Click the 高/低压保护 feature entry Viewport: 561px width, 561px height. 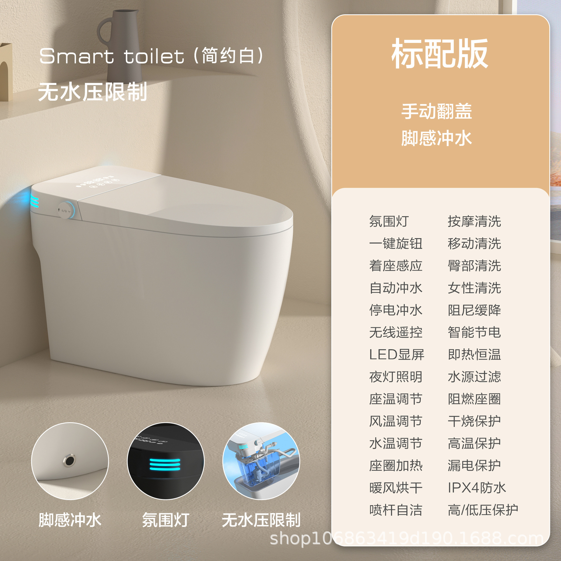[x=483, y=510]
